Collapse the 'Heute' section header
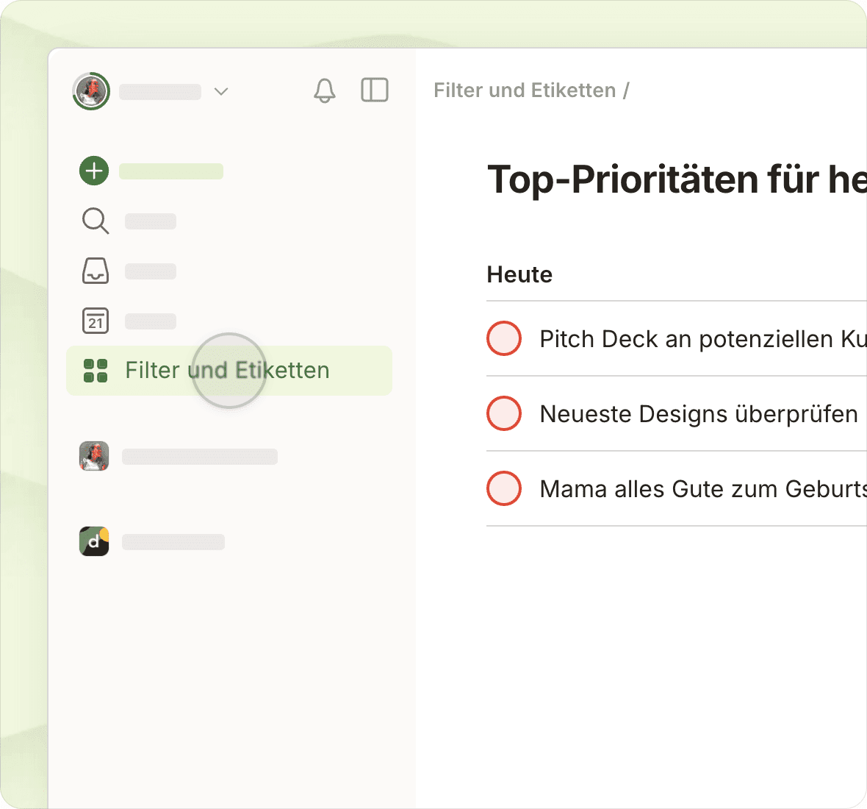867x809 pixels. pos(519,274)
